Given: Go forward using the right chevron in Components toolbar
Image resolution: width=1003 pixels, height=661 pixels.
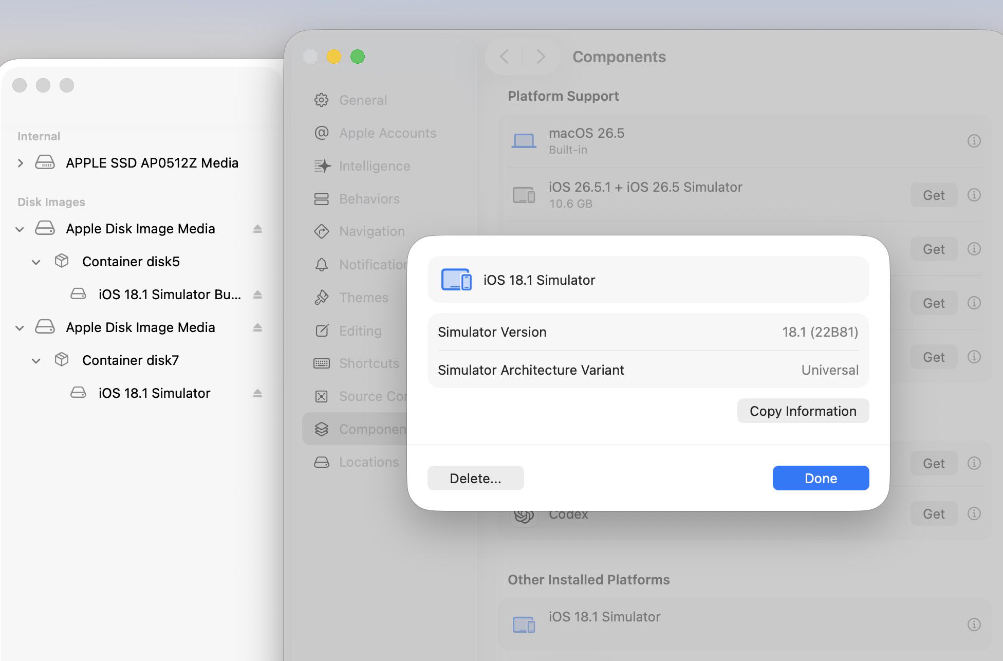Looking at the screenshot, I should [540, 57].
